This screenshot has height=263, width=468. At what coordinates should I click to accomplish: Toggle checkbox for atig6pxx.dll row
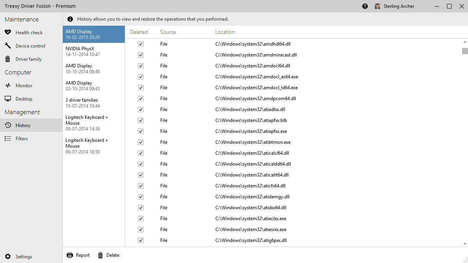point(141,240)
